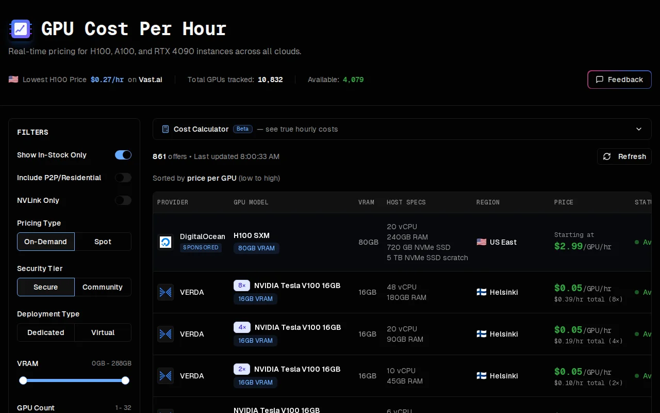Open the Cost Calculator Beta panel header
This screenshot has height=413, width=660.
coord(402,129)
